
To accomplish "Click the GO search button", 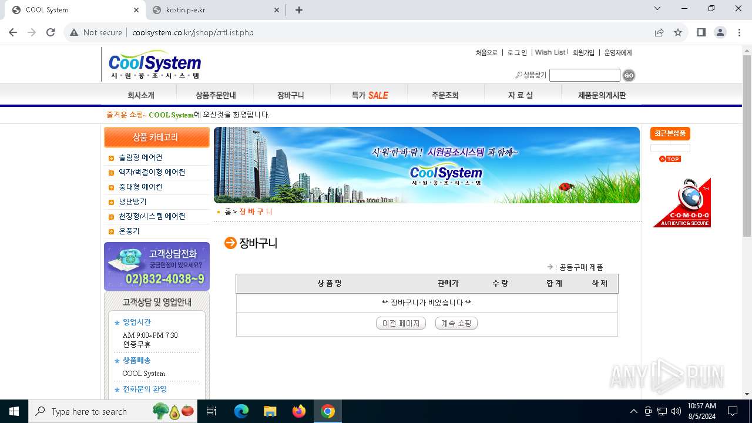I will click(x=629, y=75).
